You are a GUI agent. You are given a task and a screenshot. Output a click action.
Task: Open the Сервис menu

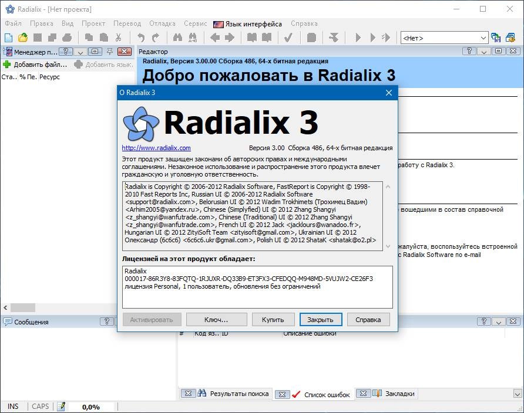(x=196, y=23)
